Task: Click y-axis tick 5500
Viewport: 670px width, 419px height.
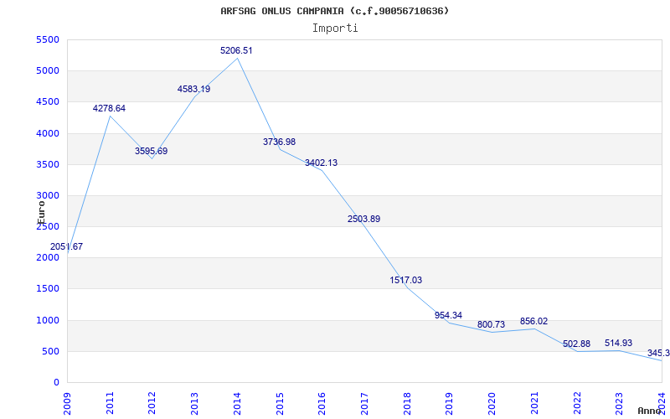Action: [48, 39]
